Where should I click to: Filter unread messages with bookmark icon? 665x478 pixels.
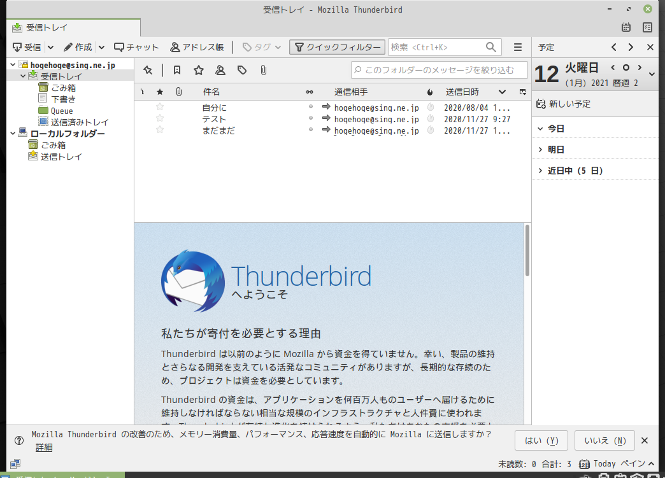tap(177, 71)
